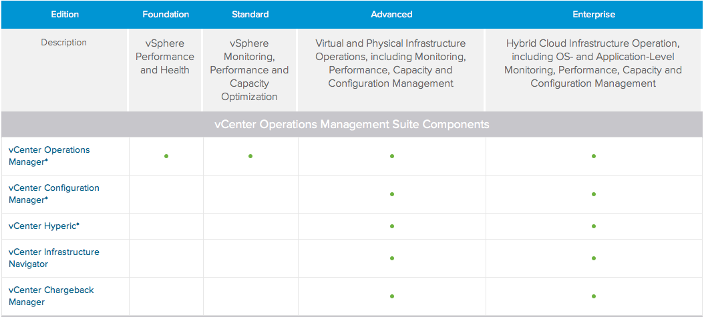Click the Hyperic dot in Enterprise column
704x317 pixels.
[593, 226]
